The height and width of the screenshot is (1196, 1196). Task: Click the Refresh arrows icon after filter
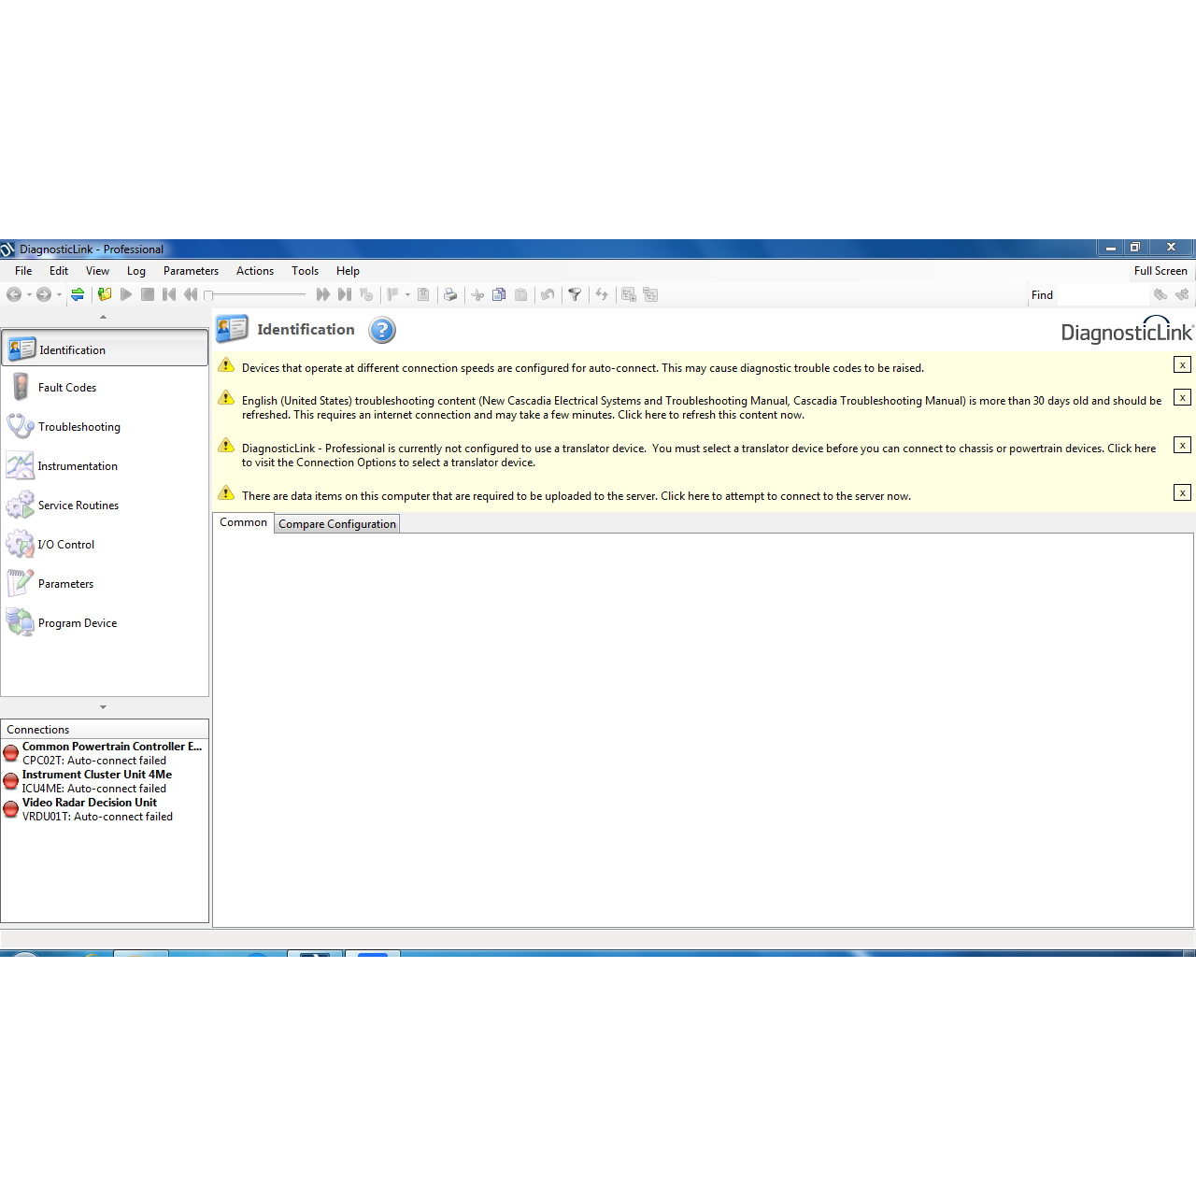coord(602,294)
